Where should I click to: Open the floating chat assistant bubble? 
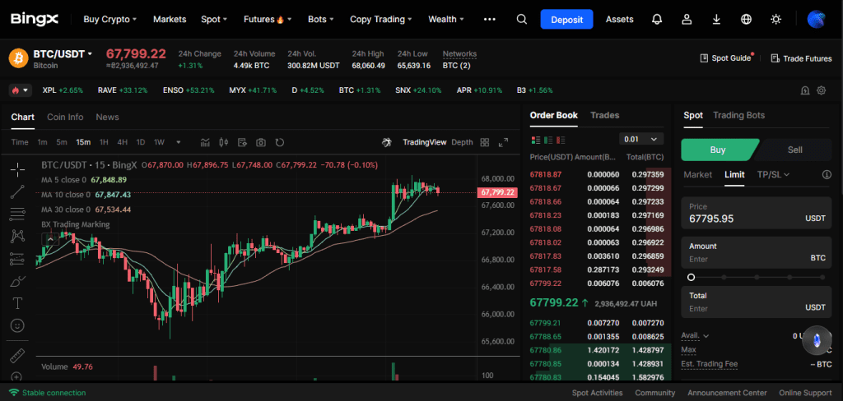click(817, 340)
